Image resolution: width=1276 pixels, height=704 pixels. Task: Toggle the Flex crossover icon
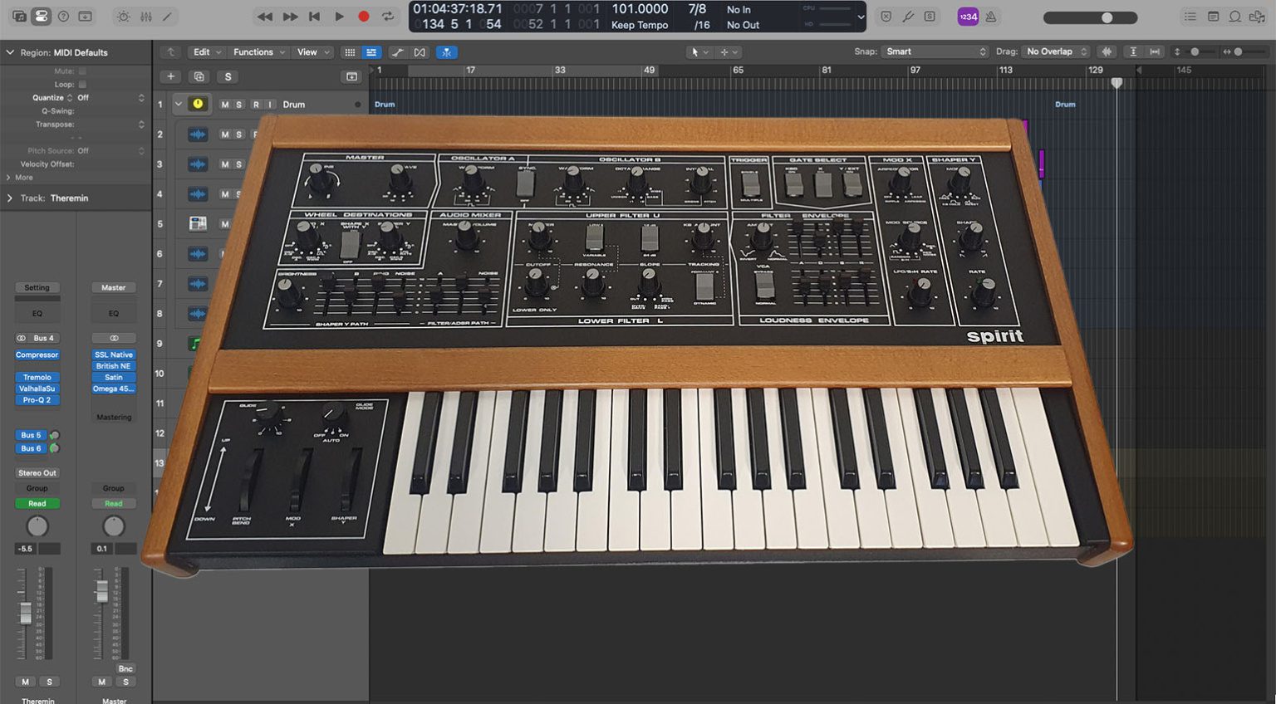[420, 52]
